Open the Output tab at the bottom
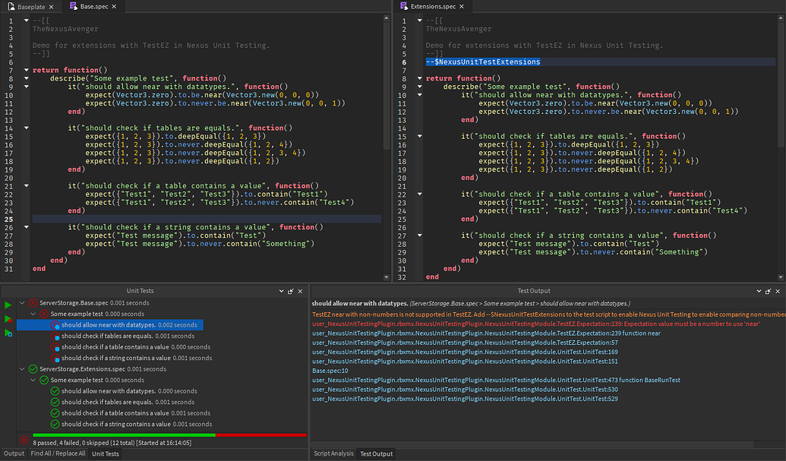Image resolution: width=786 pixels, height=461 pixels. (13, 453)
